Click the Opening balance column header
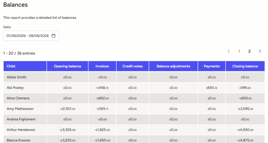Screen dimensions: 268x143 click(x=68, y=66)
